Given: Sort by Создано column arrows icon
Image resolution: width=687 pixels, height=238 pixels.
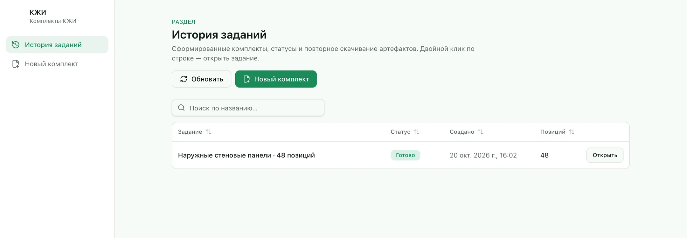Looking at the screenshot, I should point(480,132).
